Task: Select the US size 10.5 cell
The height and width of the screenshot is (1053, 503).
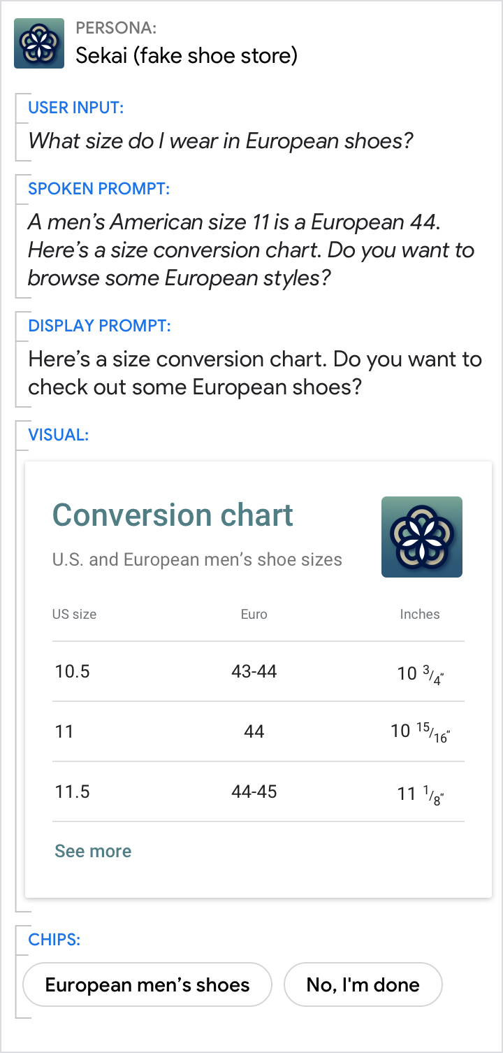Action: click(73, 672)
